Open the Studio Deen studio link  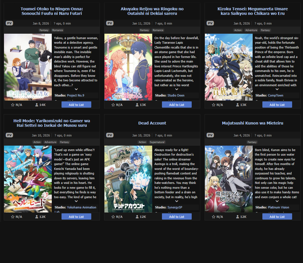176,95
